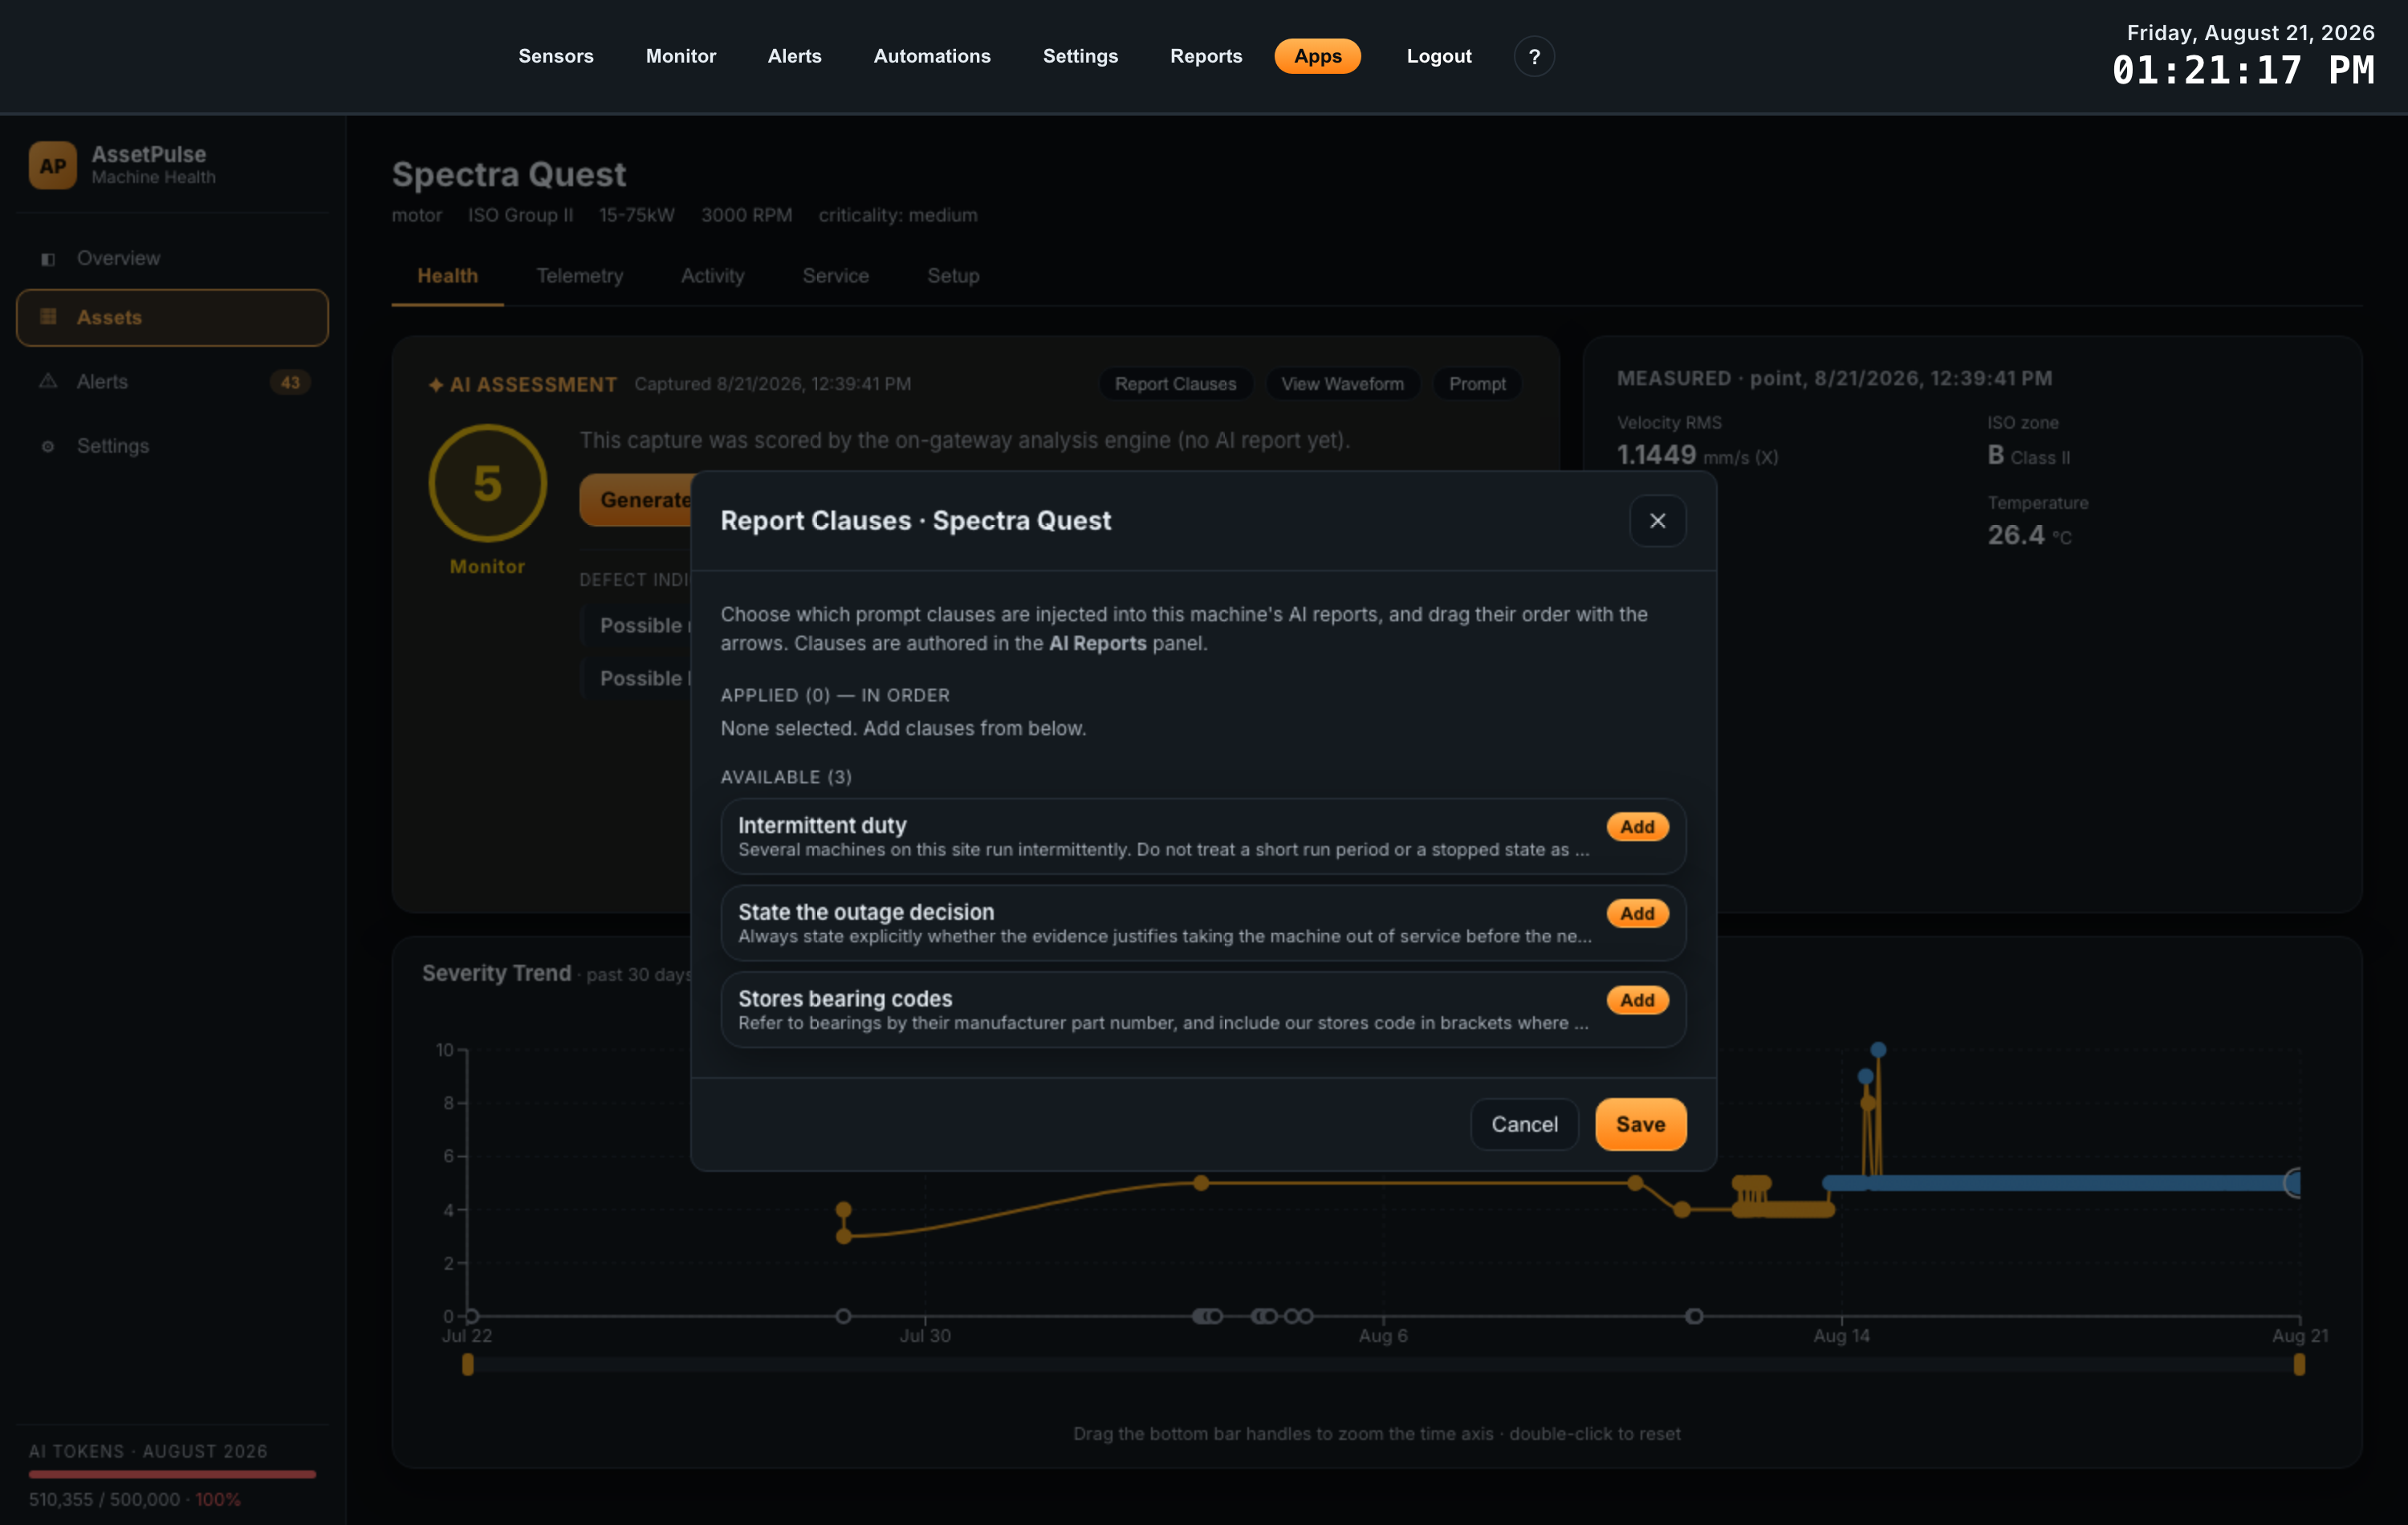Open Automations in top navigation
The height and width of the screenshot is (1525, 2408).
(x=932, y=56)
